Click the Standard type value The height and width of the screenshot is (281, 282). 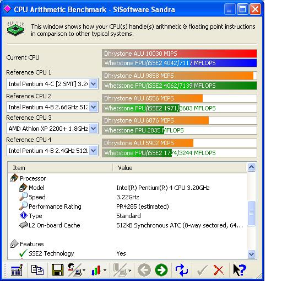128,216
